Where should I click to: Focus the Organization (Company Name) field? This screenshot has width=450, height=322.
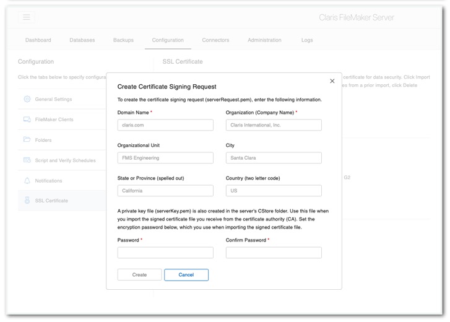tap(274, 125)
